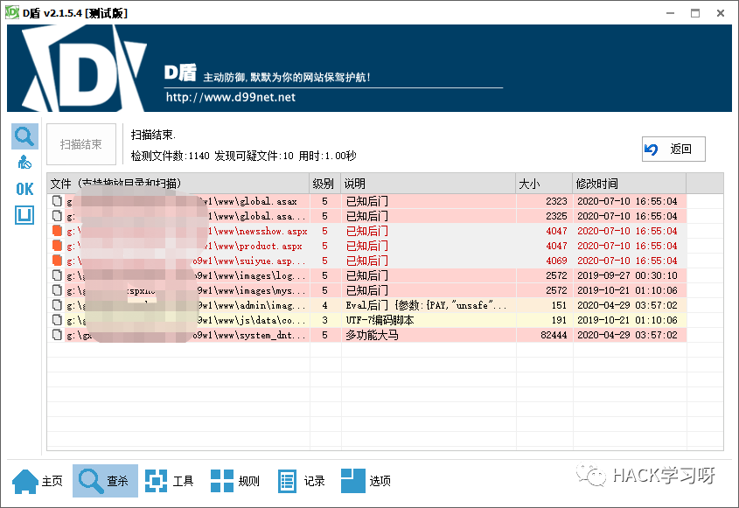The image size is (739, 508).
Task: Sort by the 修改时间 column header
Action: point(629,184)
